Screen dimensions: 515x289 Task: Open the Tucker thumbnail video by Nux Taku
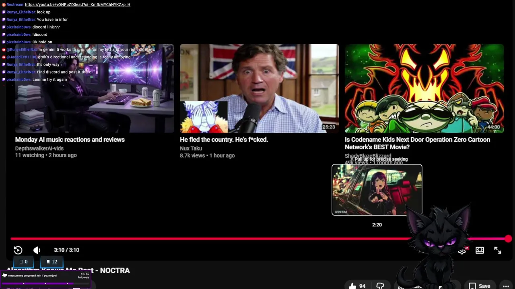(259, 88)
